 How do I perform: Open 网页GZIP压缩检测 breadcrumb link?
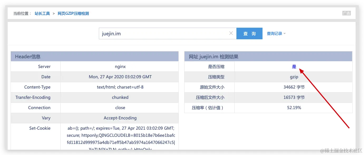tap(73, 13)
